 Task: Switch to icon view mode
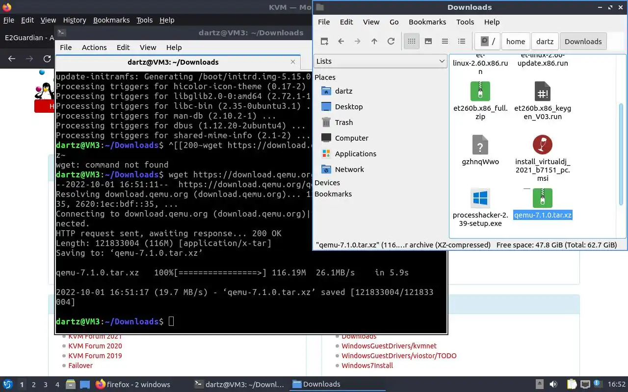[412, 42]
